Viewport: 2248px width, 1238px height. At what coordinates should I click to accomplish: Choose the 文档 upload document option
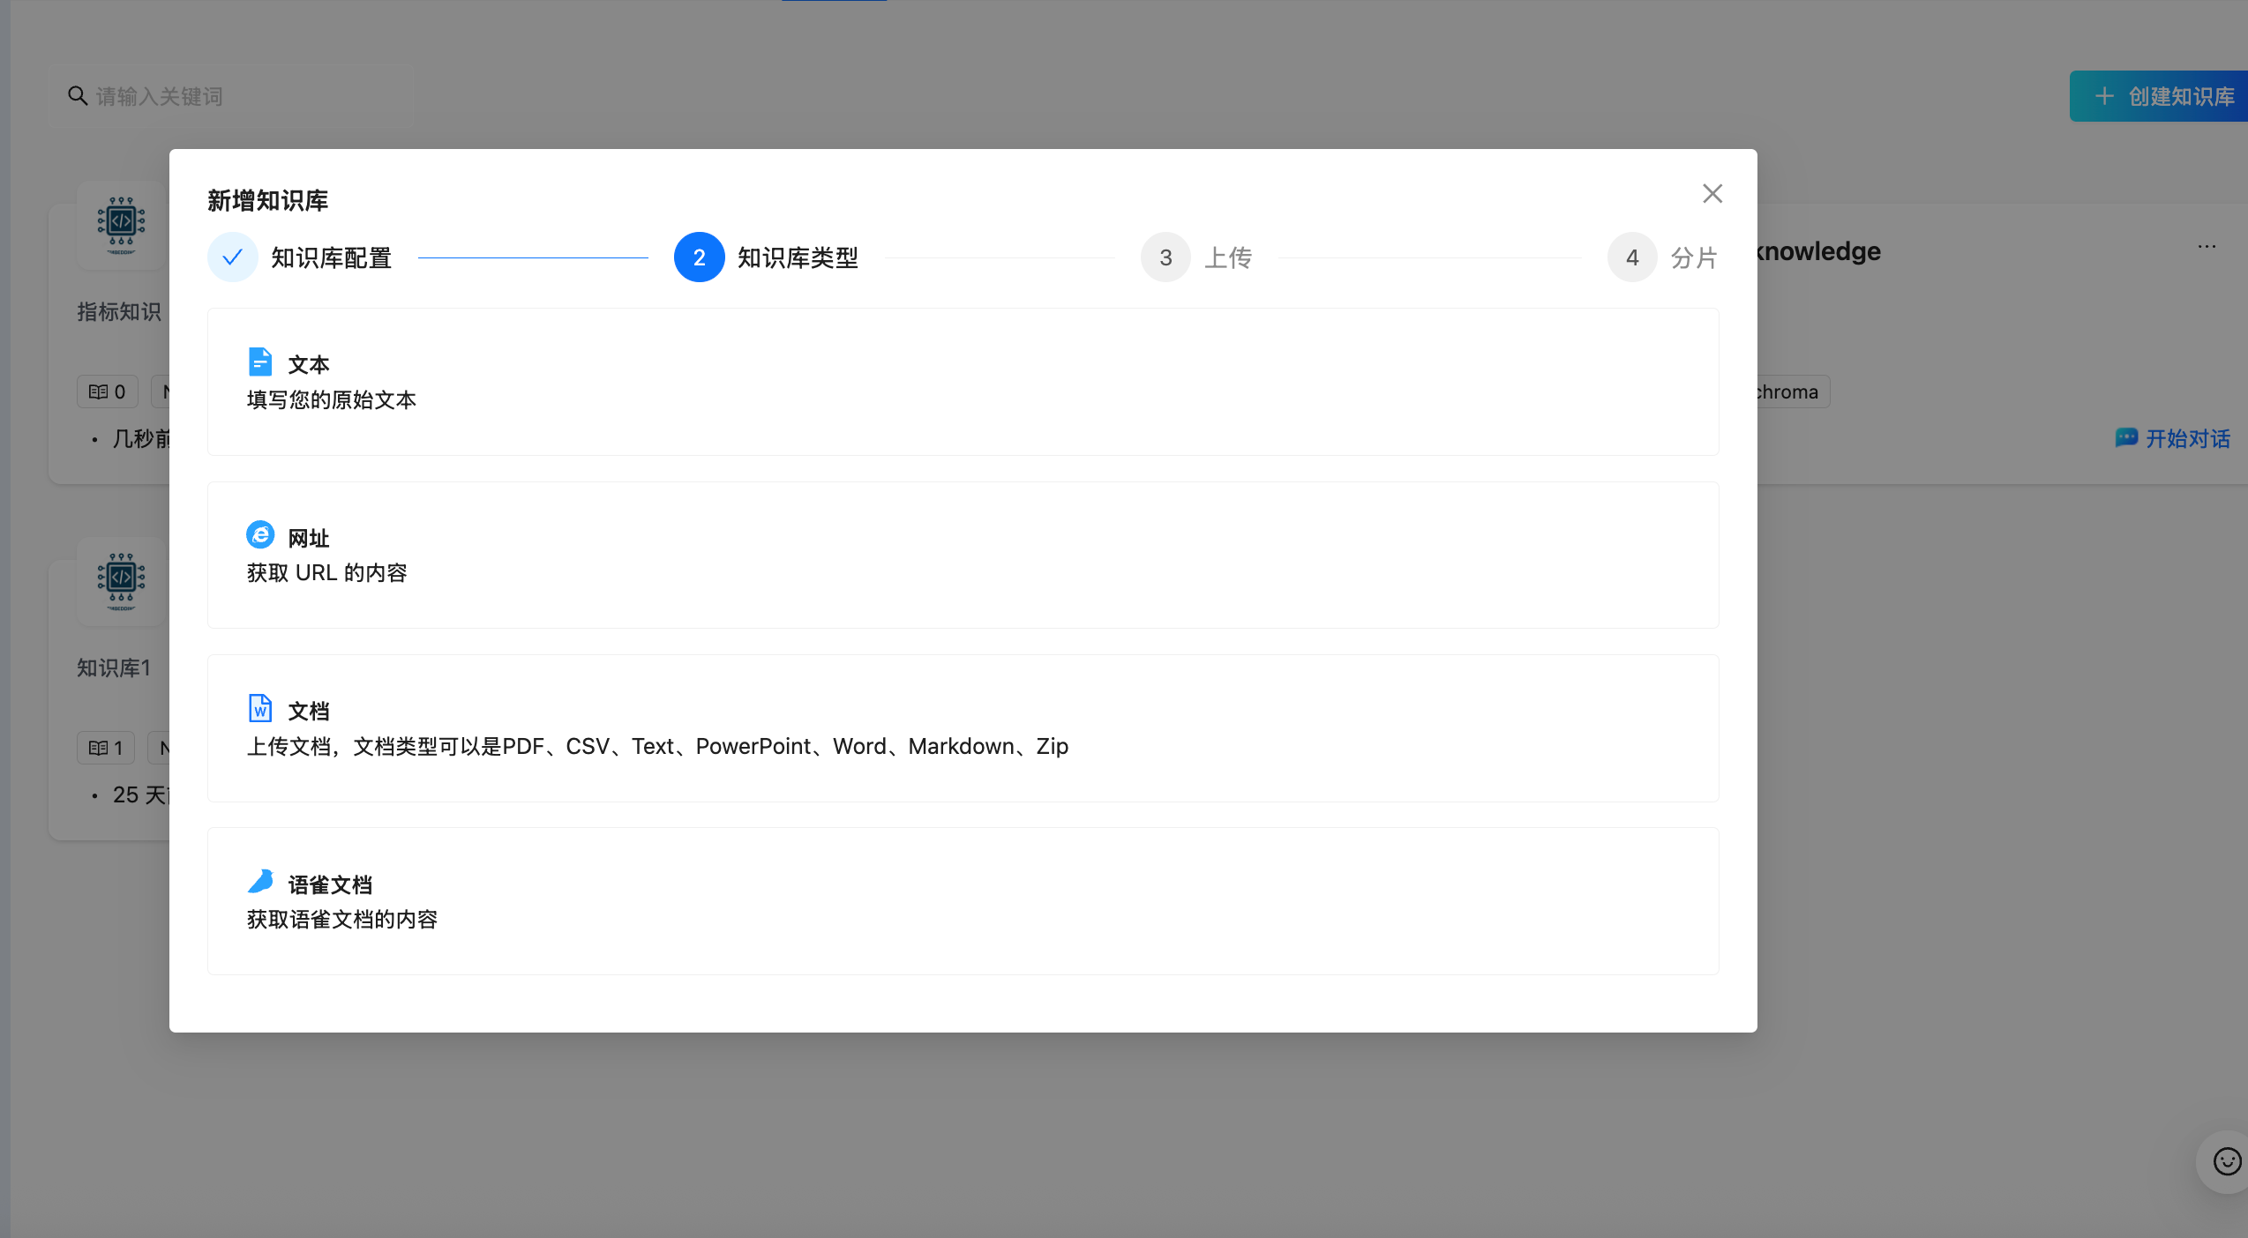pos(963,728)
